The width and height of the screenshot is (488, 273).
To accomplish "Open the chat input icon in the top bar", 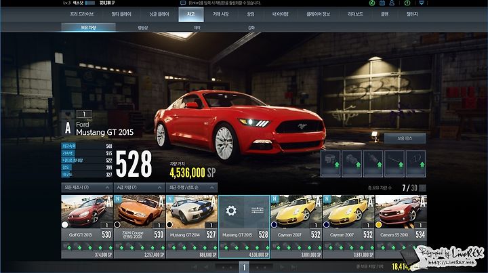I will [x=183, y=3].
